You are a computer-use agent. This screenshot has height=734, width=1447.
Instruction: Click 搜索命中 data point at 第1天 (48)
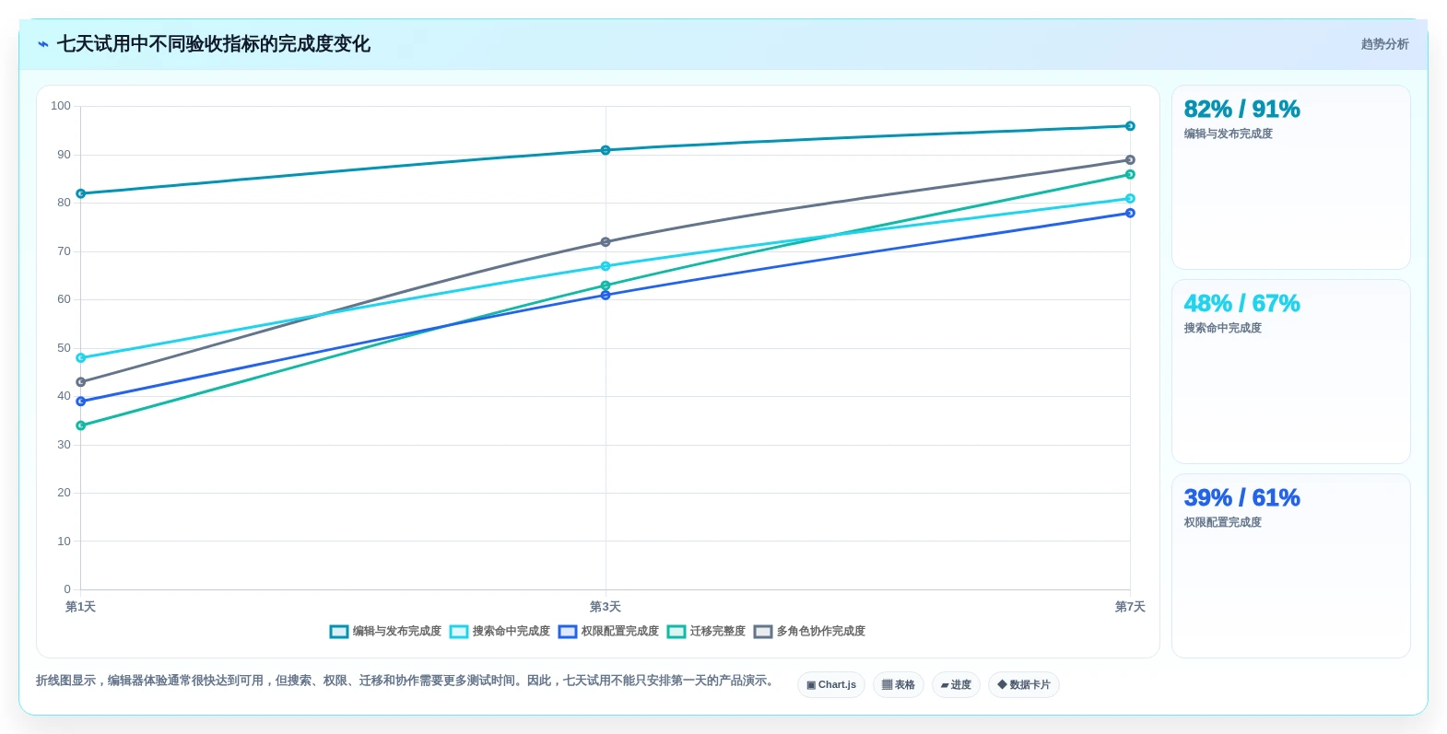[x=81, y=358]
